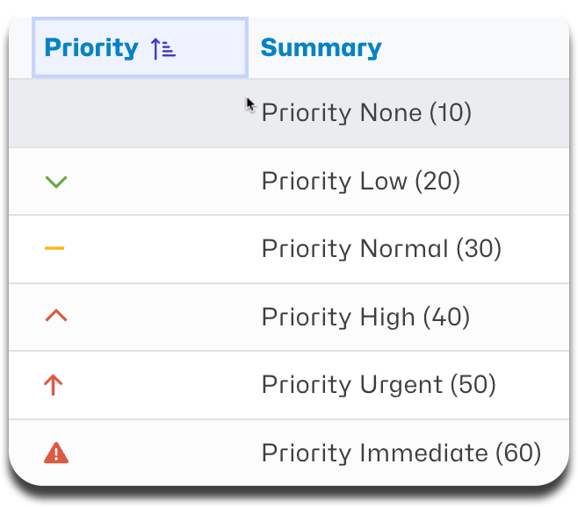
Task: Select the highlighted Priority None row background
Action: [x=289, y=113]
